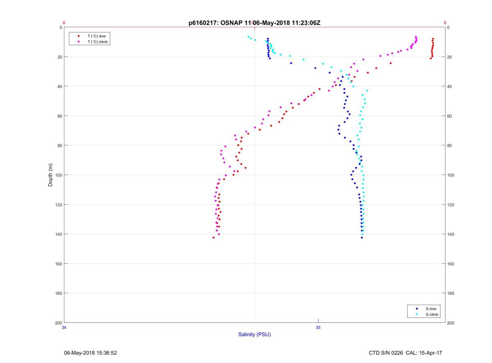492x363 pixels.
Task: Click the 'CTD S/N 0226 CAL: 15-Apr-17' footer
Action: point(405,353)
